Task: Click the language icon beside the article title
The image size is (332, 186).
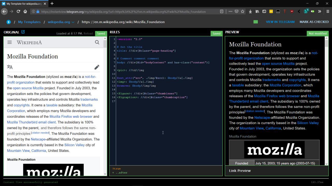Action: coord(10,67)
